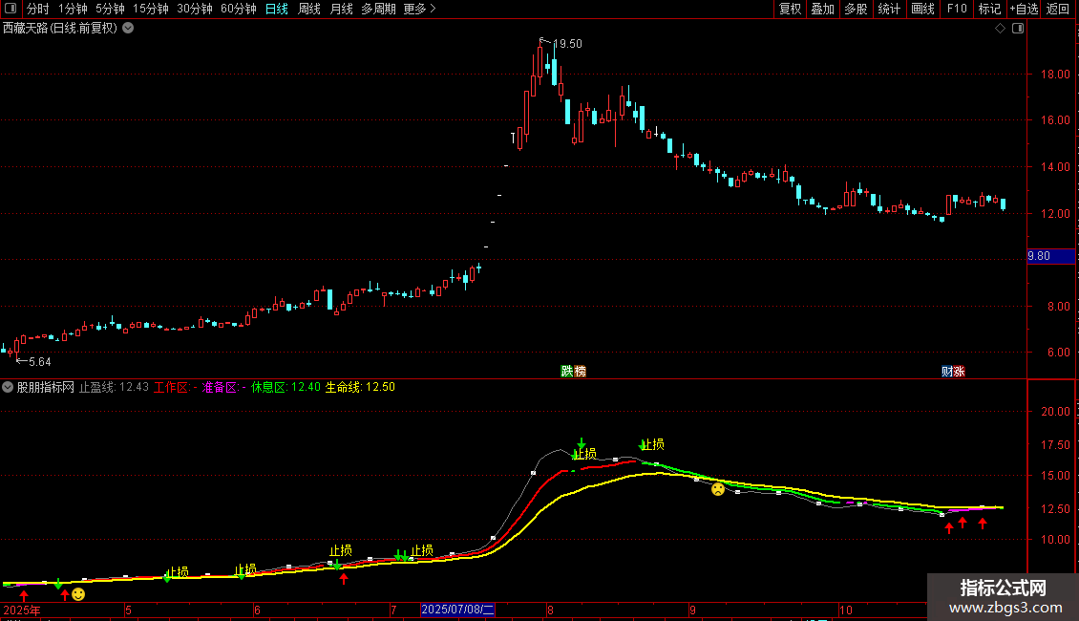The width and height of the screenshot is (1079, 621).
Task: Activate the 画线 drawing tools
Action: (922, 9)
